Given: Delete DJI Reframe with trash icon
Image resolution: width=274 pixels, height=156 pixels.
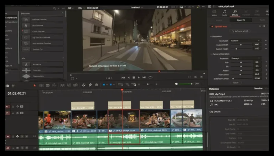Looking at the screenshot, I should [x=264, y=26].
